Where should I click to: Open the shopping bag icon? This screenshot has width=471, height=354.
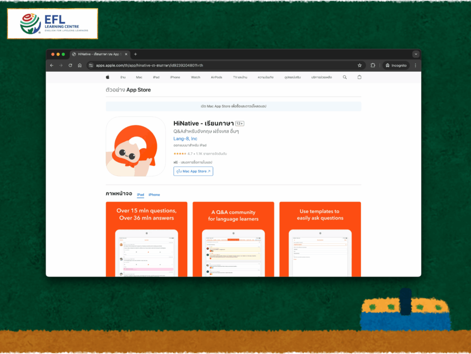coord(359,77)
